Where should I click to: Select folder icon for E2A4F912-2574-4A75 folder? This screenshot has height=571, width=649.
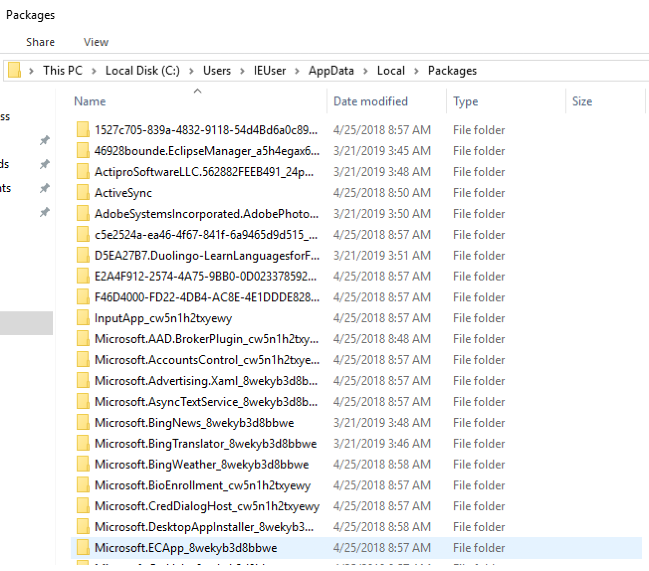(x=83, y=276)
